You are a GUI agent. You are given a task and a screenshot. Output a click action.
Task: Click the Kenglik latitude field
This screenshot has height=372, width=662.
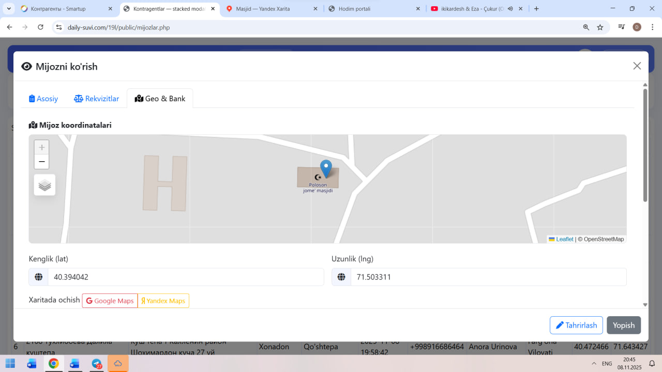186,277
